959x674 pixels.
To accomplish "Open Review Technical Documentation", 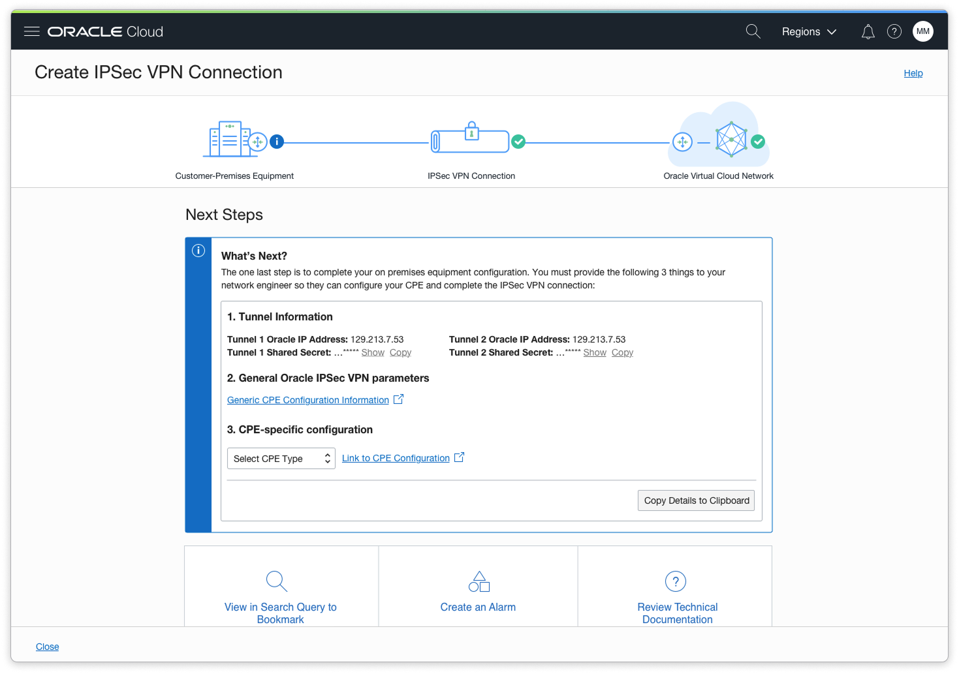I will (678, 613).
